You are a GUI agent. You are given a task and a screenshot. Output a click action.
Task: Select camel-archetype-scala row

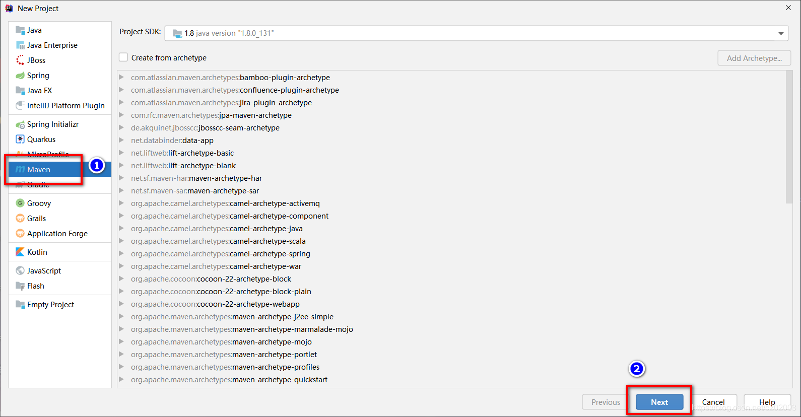(451, 241)
